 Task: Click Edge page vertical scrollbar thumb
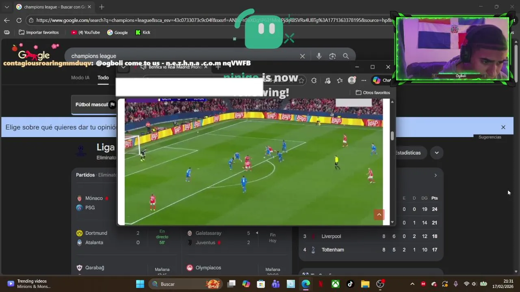[392, 136]
